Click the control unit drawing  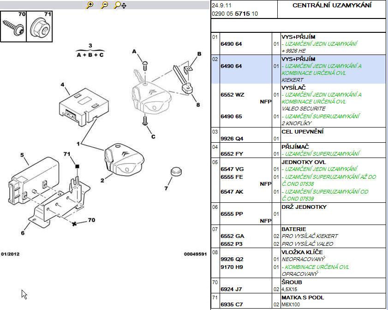pos(34,180)
